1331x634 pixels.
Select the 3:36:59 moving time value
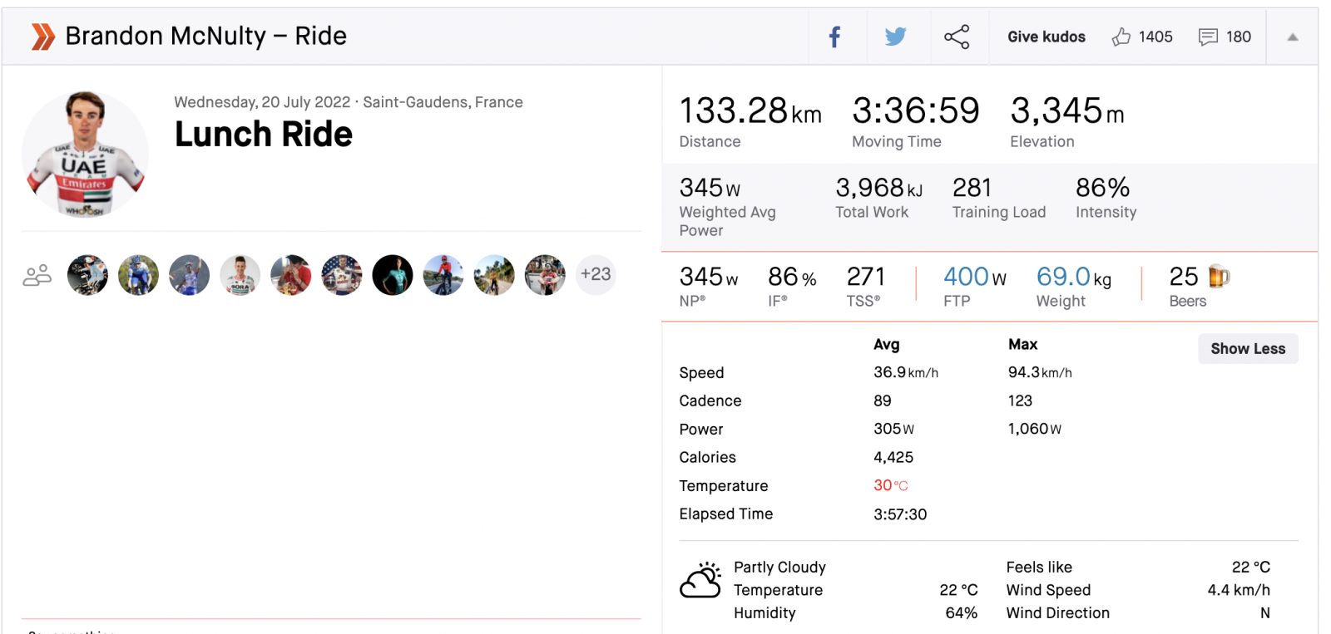point(916,111)
